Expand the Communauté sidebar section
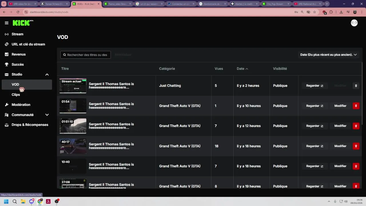This screenshot has height=206, width=366. [x=47, y=115]
